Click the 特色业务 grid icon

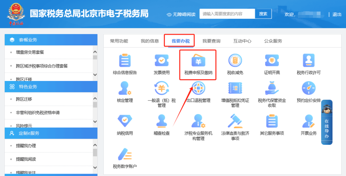[12, 87]
